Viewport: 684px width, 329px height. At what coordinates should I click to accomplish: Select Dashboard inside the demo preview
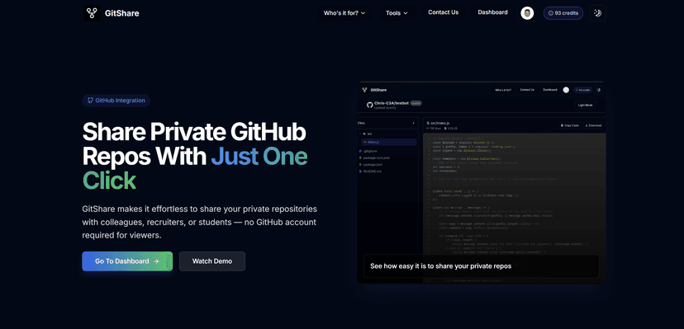[549, 90]
